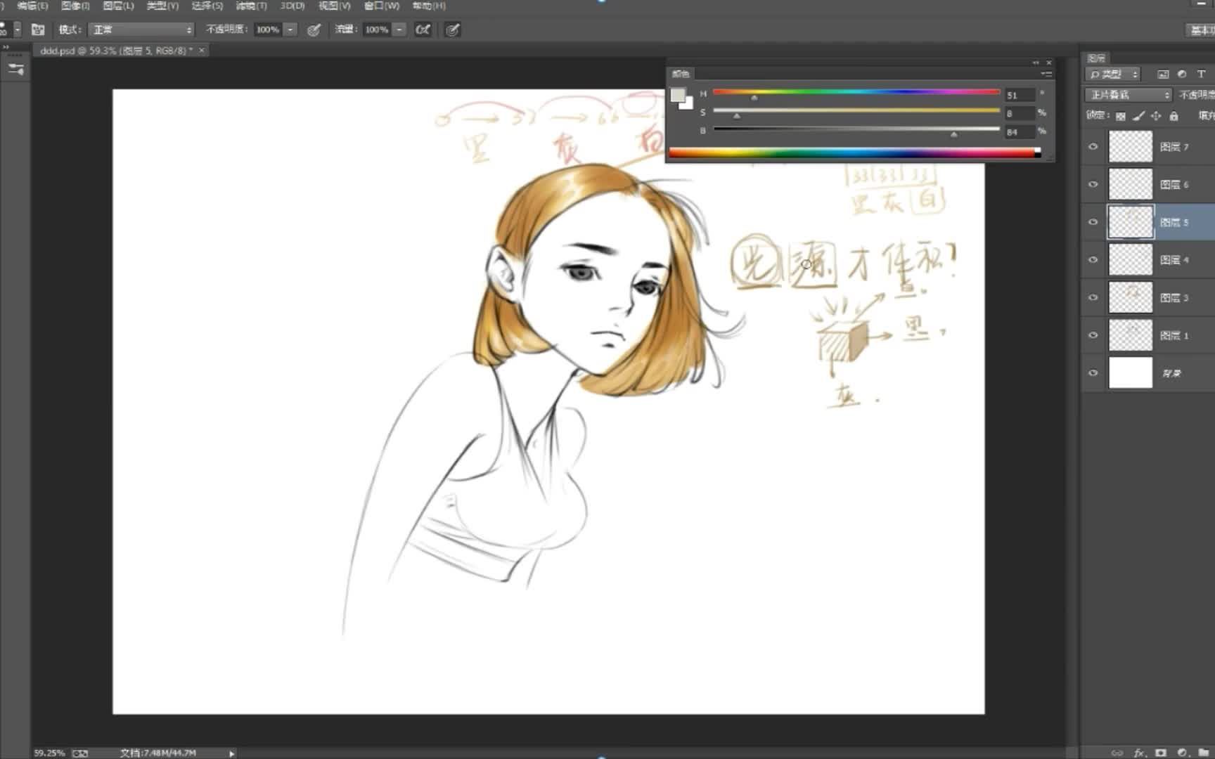The image size is (1215, 759).
Task: Open the layer blend mode 正片叠底 dropdown
Action: tap(1128, 95)
